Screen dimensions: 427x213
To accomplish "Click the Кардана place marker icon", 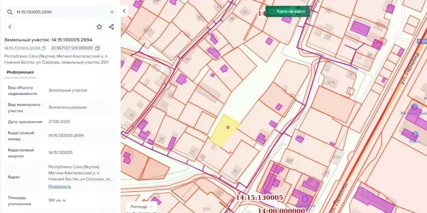I will (306, 200).
